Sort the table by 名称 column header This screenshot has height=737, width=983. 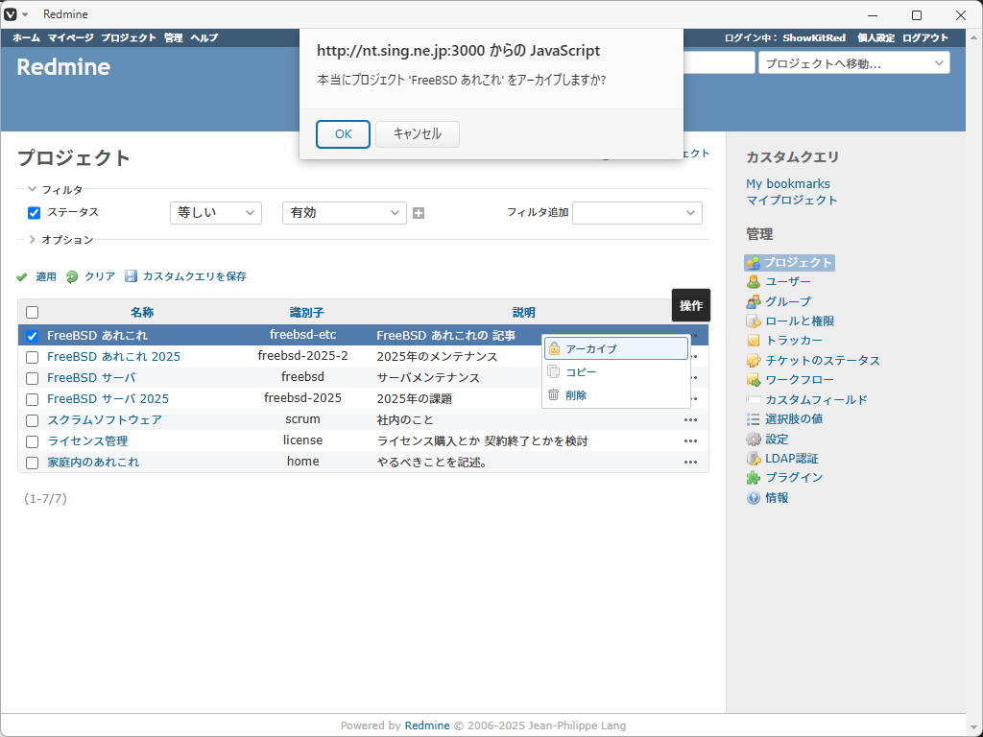pyautogui.click(x=142, y=313)
